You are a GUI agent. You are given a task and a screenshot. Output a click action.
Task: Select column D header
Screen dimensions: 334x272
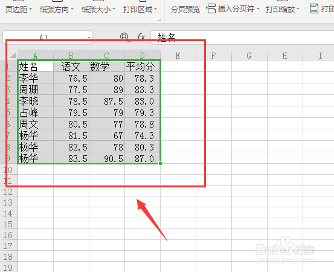(x=143, y=56)
